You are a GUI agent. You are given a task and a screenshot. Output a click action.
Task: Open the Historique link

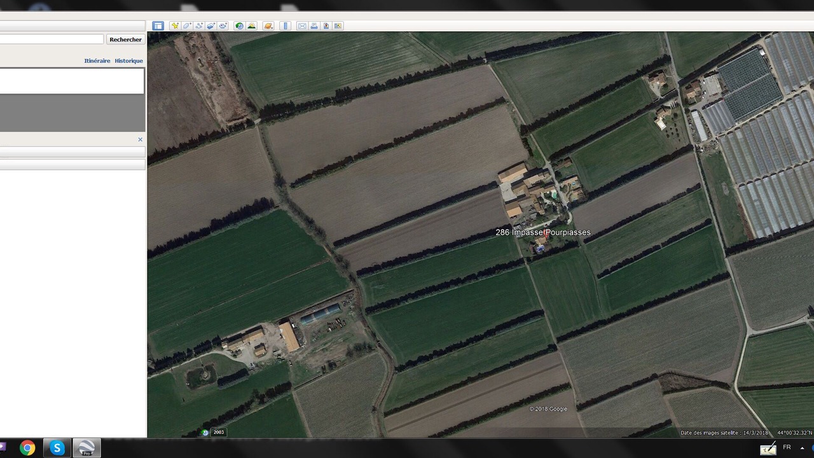128,61
